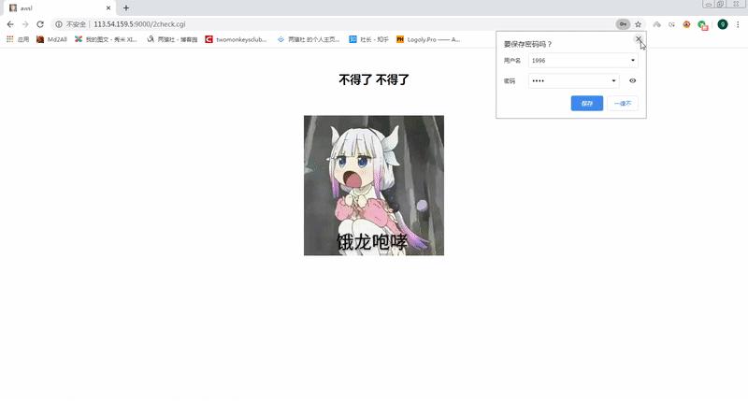Minimize the browser window
Viewport: 748px width, 401px height.
coord(709,5)
